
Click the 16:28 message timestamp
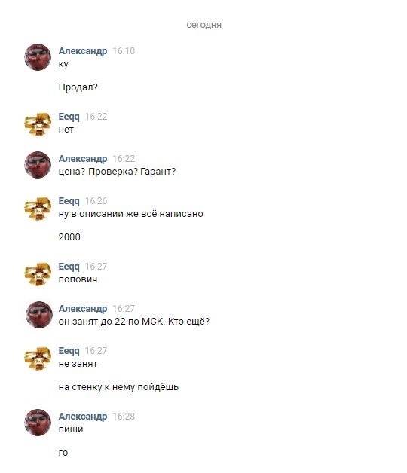pos(124,417)
